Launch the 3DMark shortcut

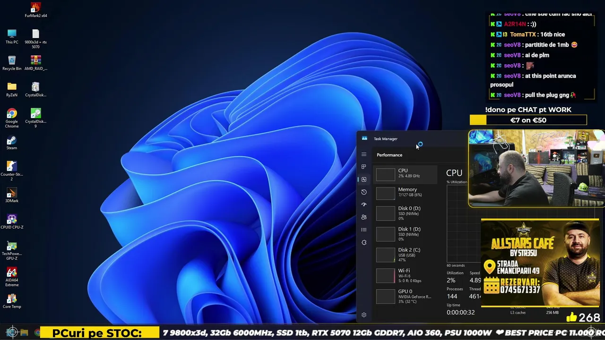12,195
